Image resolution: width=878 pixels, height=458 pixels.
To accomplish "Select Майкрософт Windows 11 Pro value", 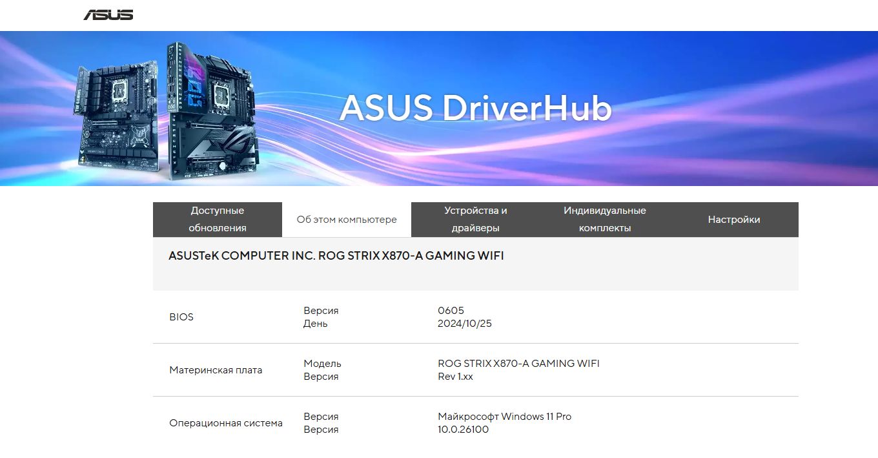I will point(504,417).
